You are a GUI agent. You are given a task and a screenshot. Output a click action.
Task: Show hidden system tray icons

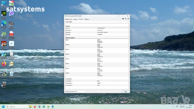(173, 107)
